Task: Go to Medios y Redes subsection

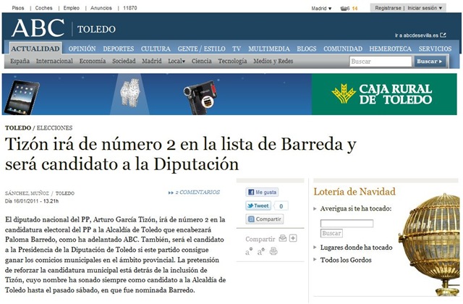Action: [273, 61]
